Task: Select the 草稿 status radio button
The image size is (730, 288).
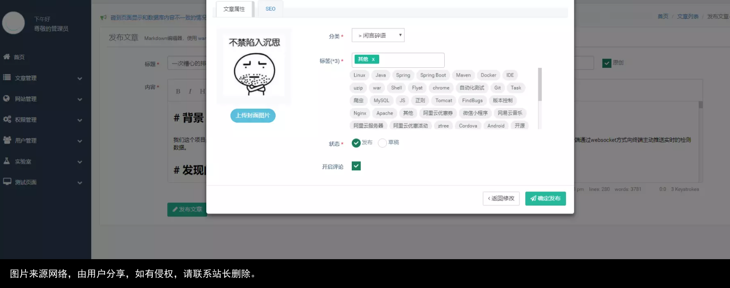Action: pyautogui.click(x=381, y=142)
